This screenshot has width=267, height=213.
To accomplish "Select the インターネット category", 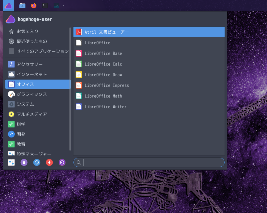I will [x=37, y=74].
